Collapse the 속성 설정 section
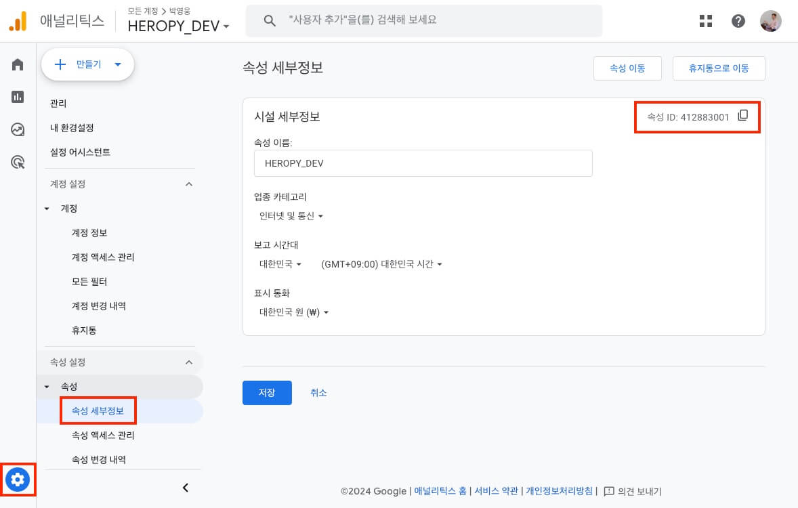This screenshot has width=798, height=508. pyautogui.click(x=189, y=362)
